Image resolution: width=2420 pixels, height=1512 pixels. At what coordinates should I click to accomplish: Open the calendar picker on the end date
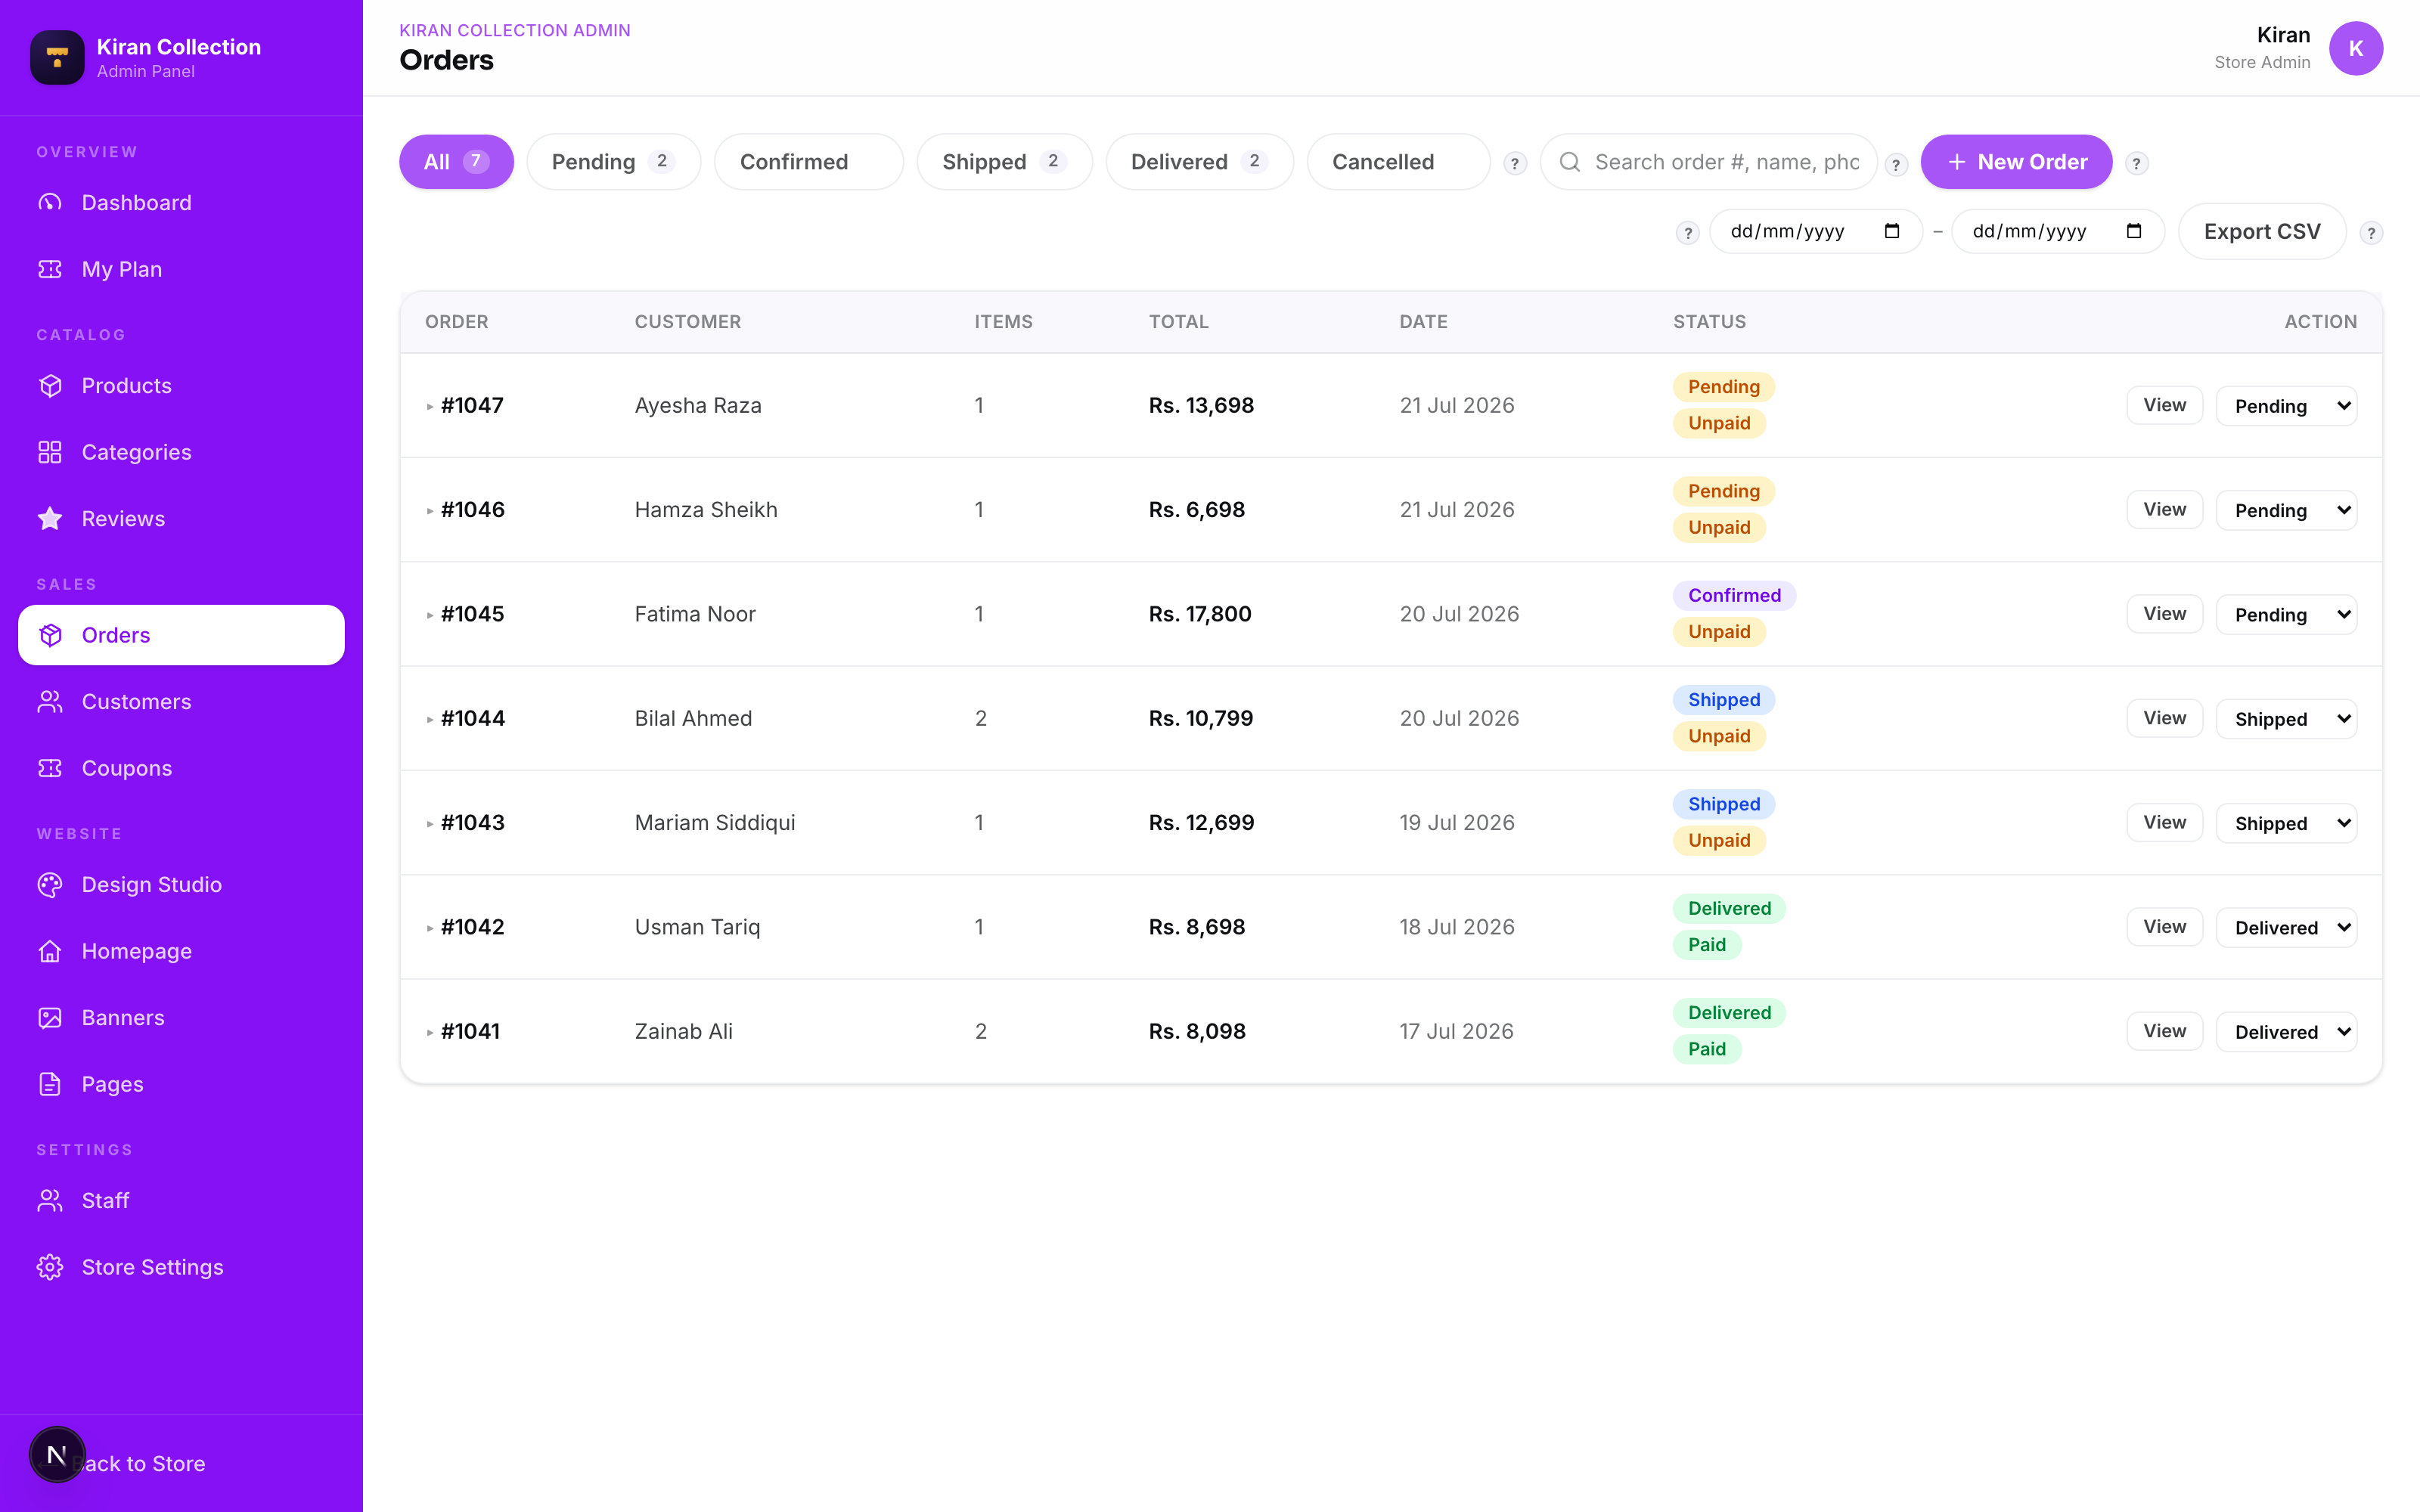click(x=2134, y=231)
